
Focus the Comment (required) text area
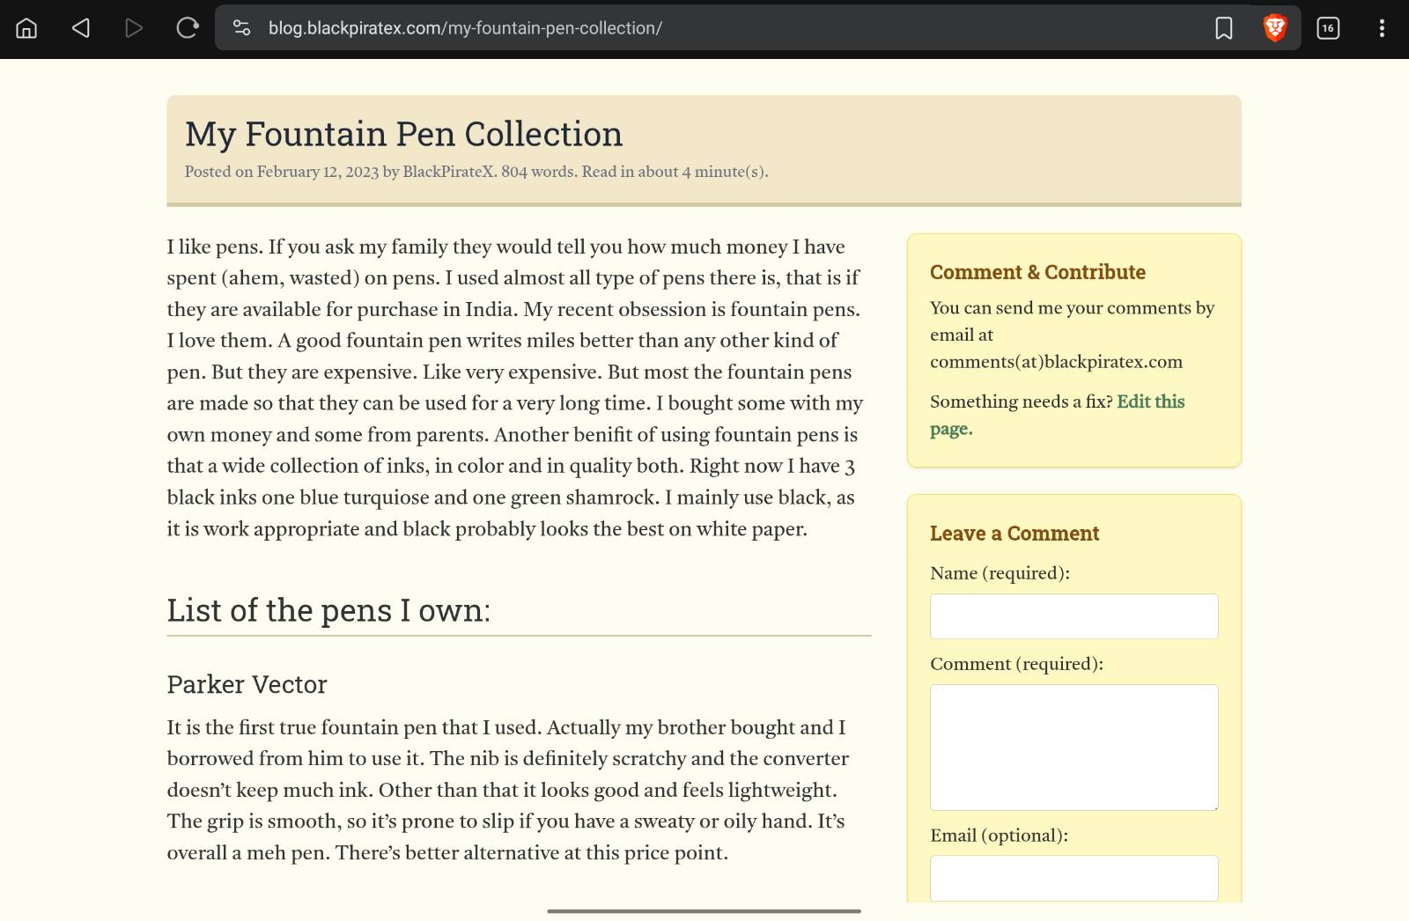[1073, 747]
